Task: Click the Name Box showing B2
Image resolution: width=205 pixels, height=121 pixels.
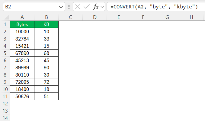Action: 34,7
